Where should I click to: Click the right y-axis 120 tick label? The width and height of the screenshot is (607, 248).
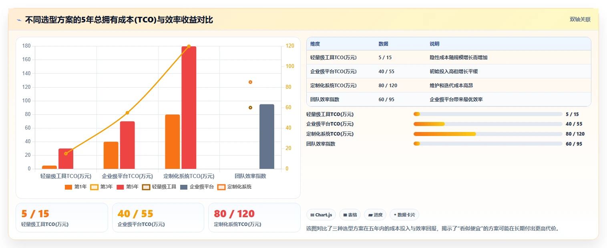tap(290, 46)
